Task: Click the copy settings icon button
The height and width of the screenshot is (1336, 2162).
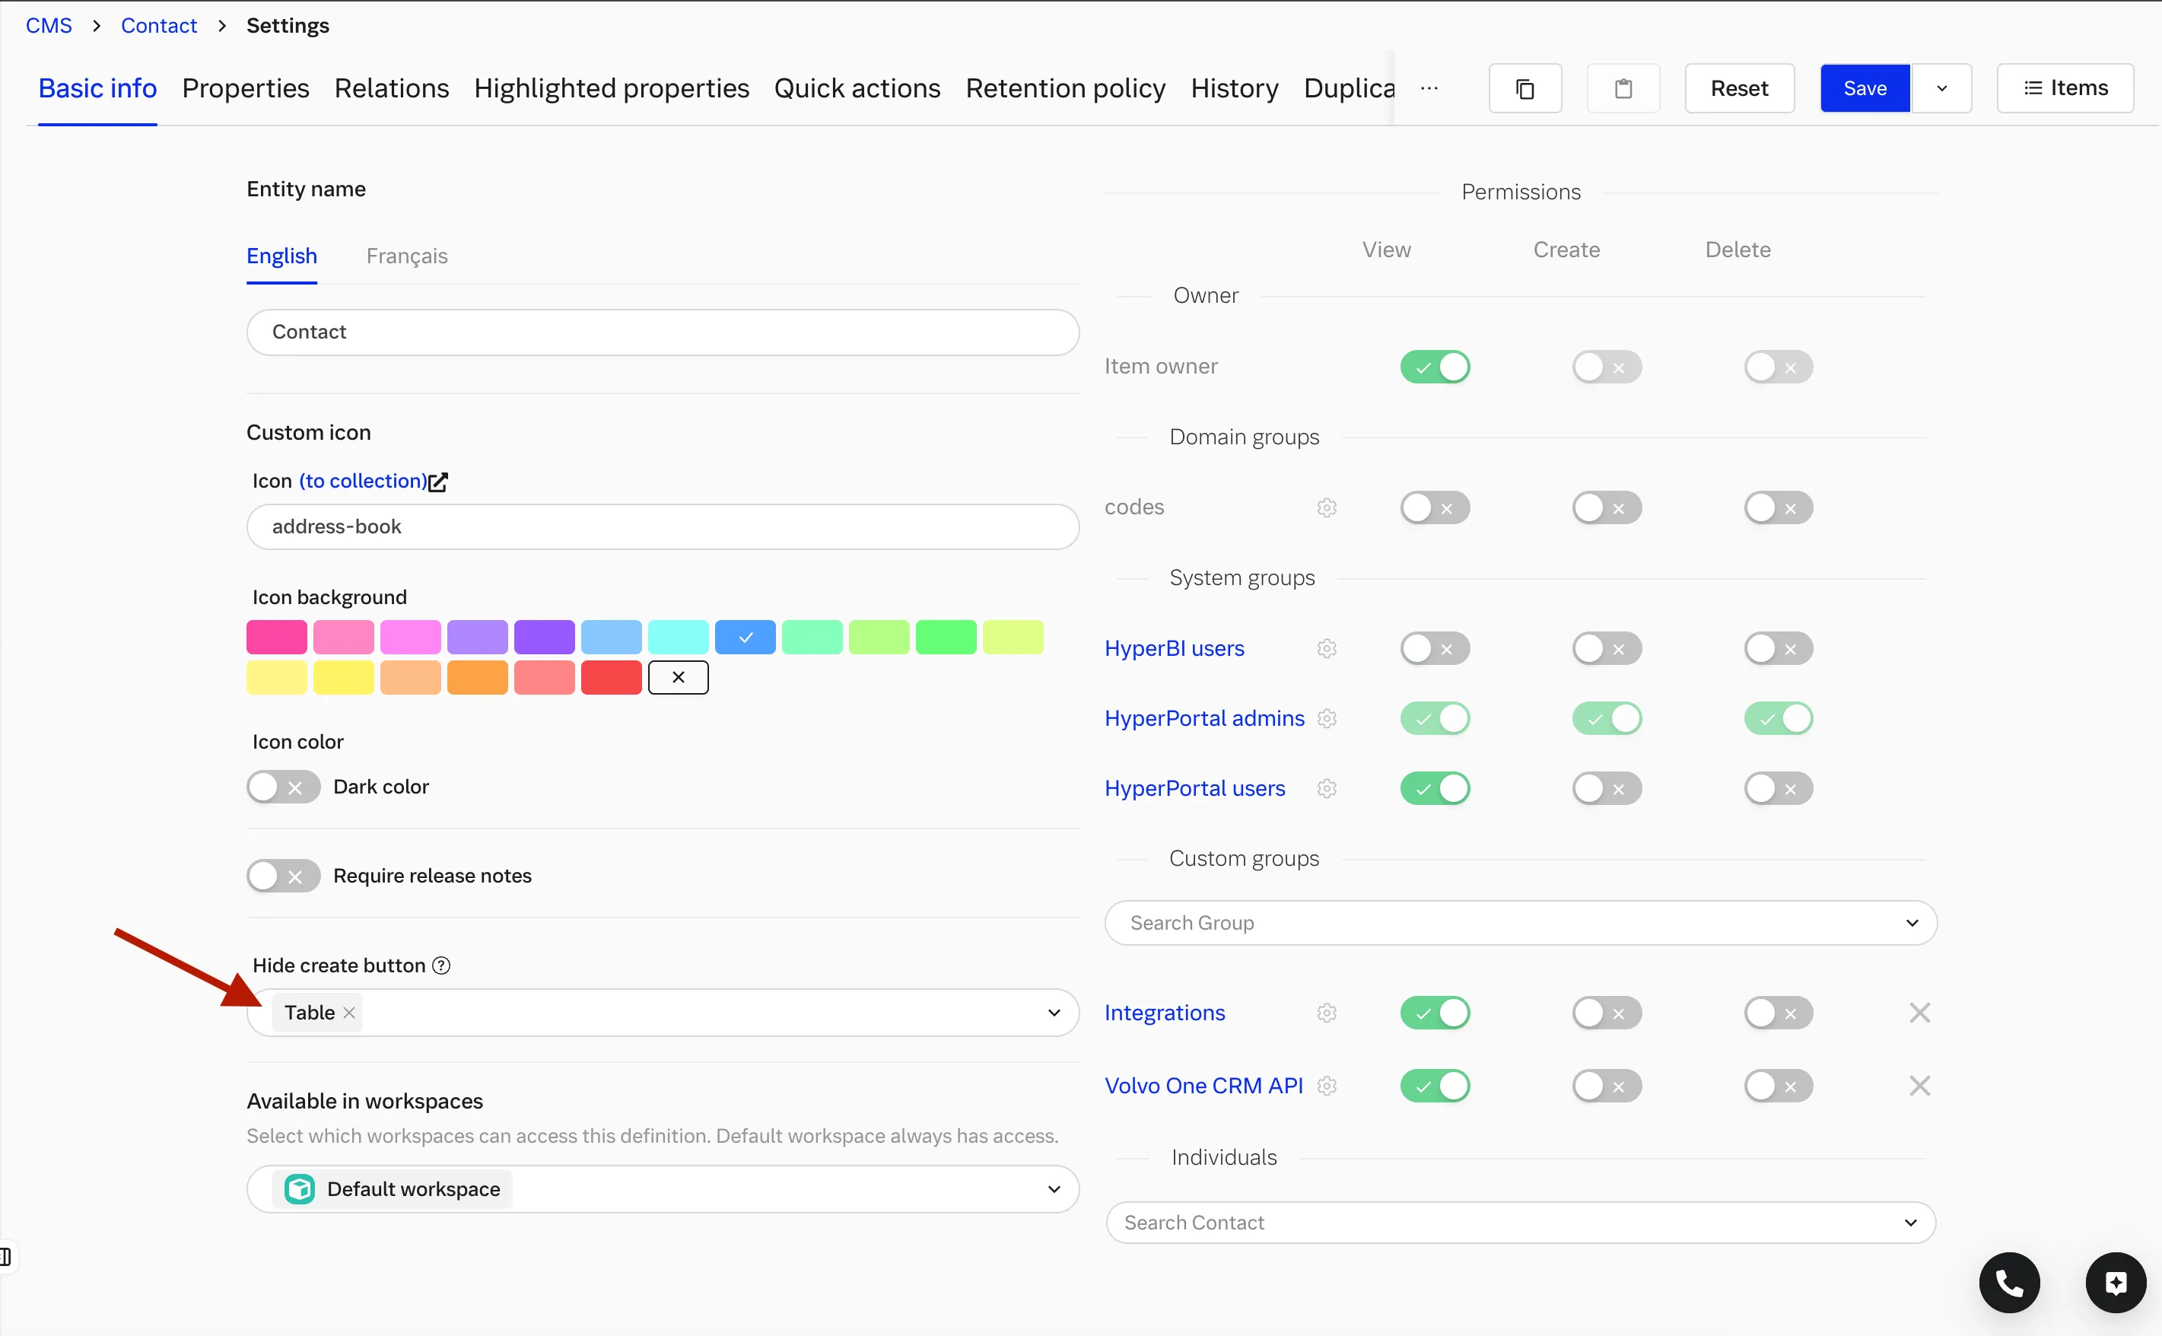Action: tap(1525, 88)
